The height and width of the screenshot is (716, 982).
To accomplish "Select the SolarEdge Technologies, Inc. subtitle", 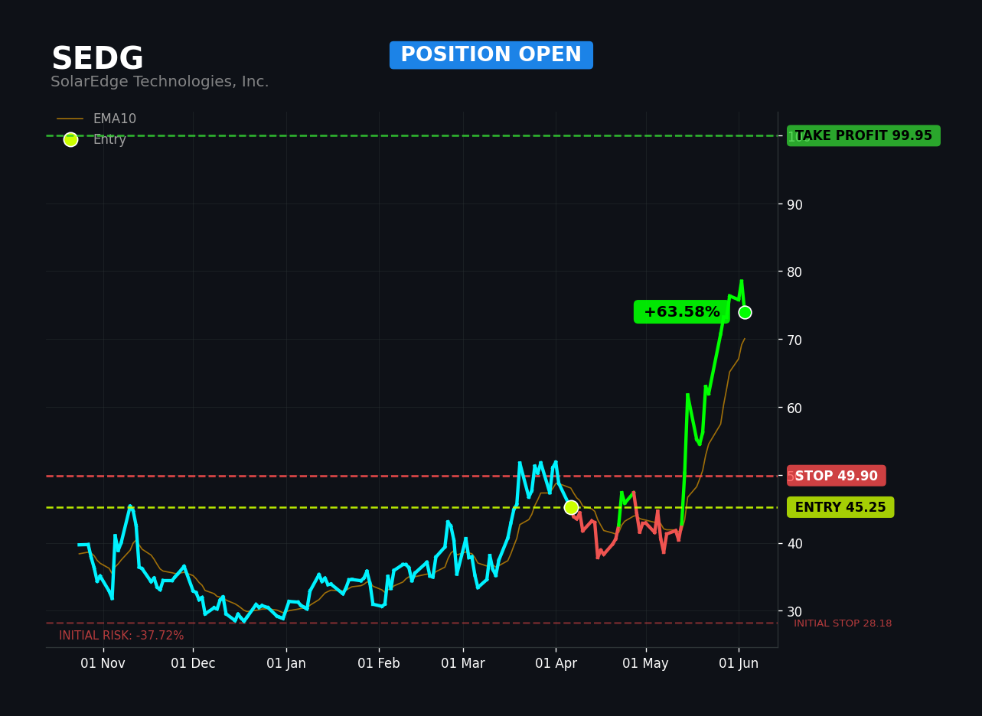I will [160, 82].
